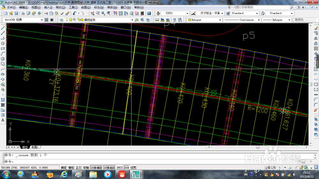Switch to the 布局1 layout tab
Viewport: 319px width, 179px height.
pos(35,147)
